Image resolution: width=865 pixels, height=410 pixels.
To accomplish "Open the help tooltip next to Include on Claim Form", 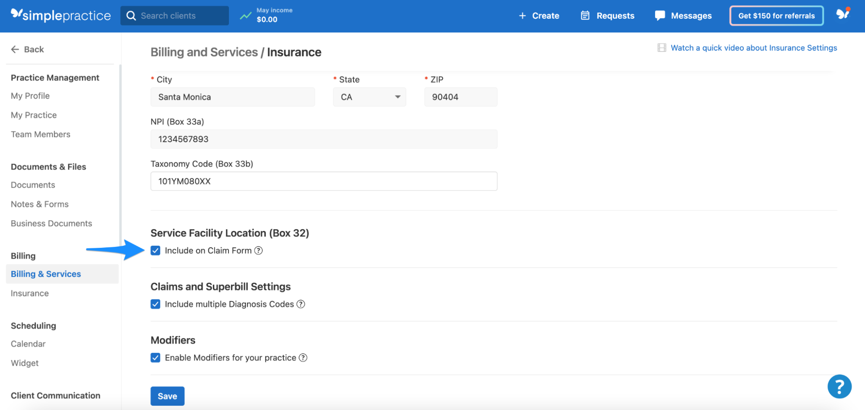I will [x=259, y=250].
